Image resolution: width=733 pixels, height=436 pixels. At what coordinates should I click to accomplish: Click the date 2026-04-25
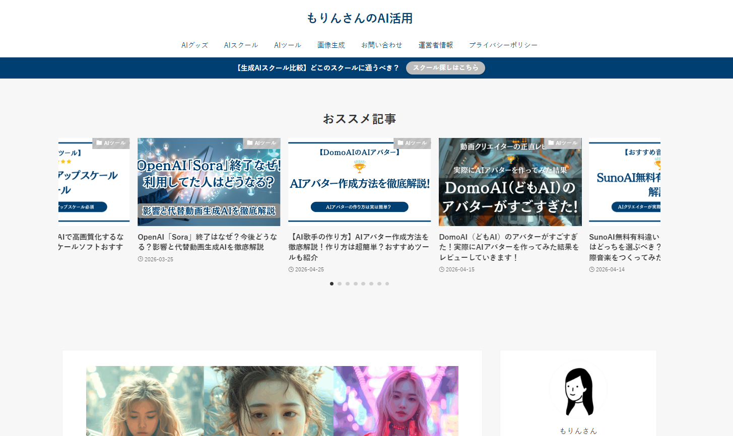tap(309, 270)
